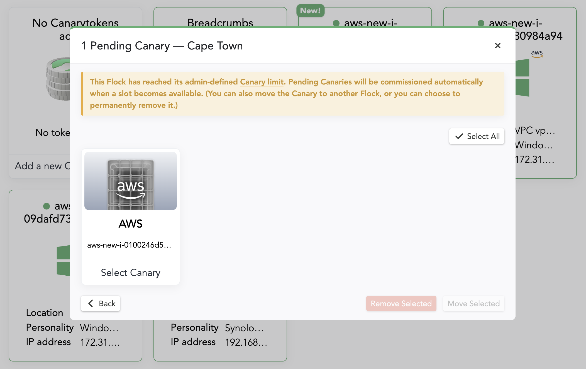Click the Select All checkmark icon
The width and height of the screenshot is (586, 369).
(x=459, y=136)
